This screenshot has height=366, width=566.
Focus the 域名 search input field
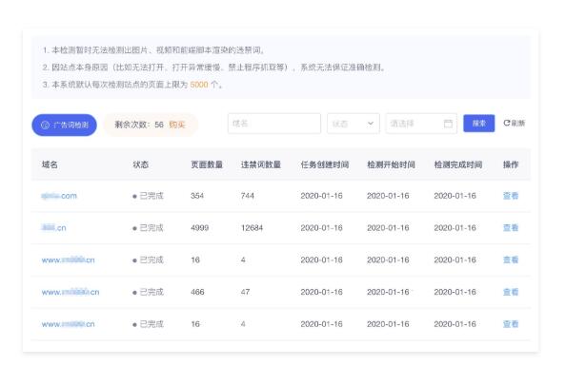click(x=274, y=124)
